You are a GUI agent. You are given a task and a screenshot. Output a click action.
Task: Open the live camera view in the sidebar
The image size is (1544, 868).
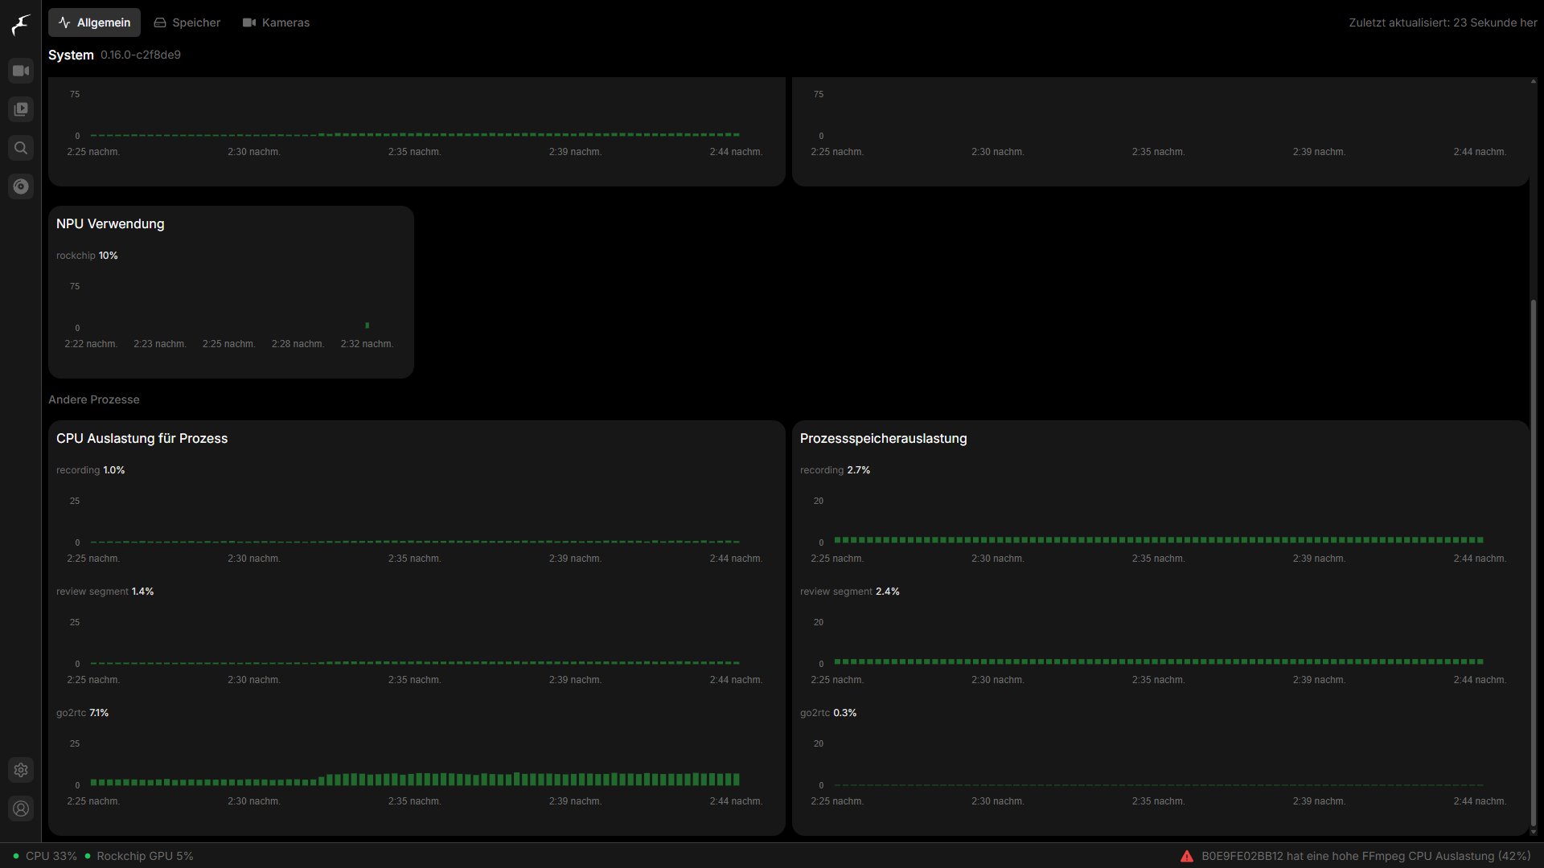[x=21, y=71]
